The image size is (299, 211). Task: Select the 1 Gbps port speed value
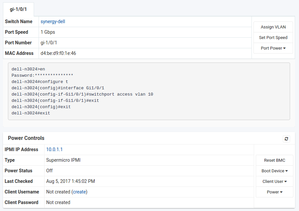(48, 32)
